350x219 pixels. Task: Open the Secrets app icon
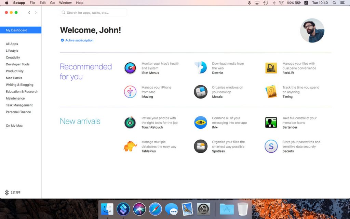(x=271, y=146)
